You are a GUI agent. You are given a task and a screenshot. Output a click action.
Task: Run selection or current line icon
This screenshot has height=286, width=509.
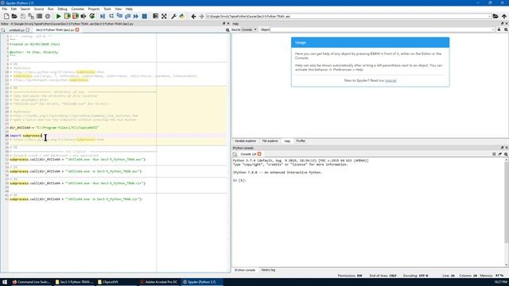point(84,16)
